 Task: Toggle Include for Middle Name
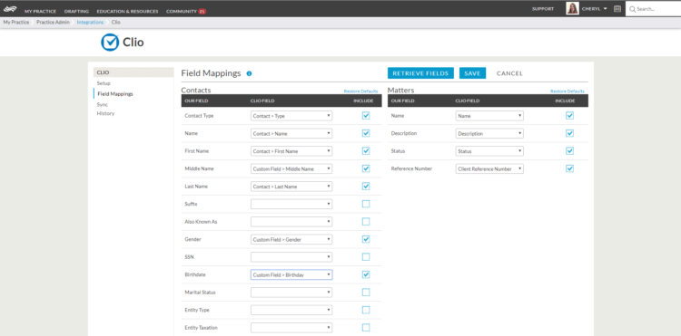366,168
